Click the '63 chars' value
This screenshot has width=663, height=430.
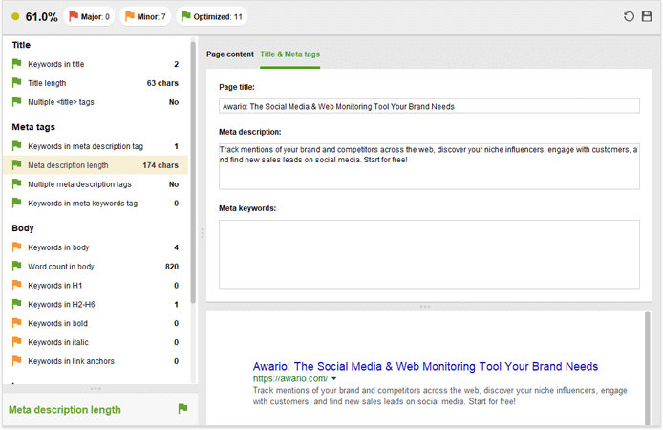click(162, 83)
